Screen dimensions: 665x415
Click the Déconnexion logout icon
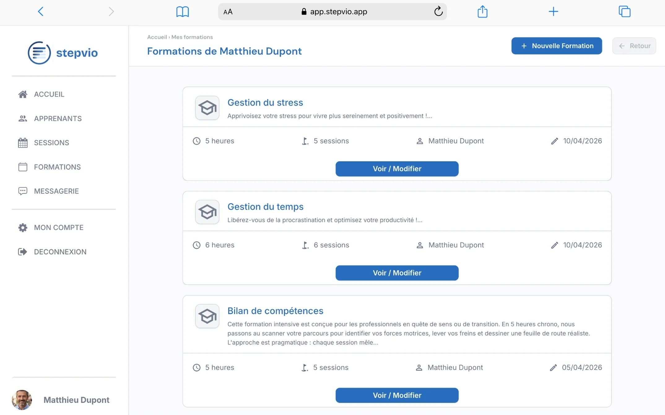coord(23,251)
